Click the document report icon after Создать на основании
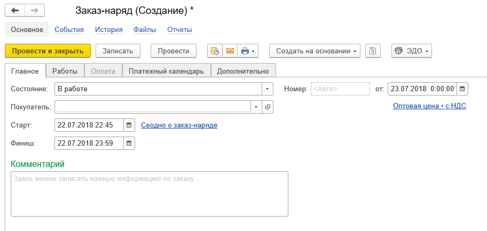This screenshot has width=487, height=231. click(x=373, y=51)
